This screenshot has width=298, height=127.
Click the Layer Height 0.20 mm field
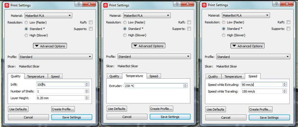(60, 98)
